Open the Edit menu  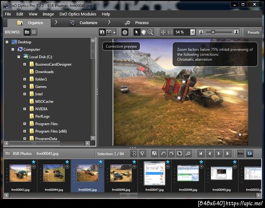coord(19,14)
